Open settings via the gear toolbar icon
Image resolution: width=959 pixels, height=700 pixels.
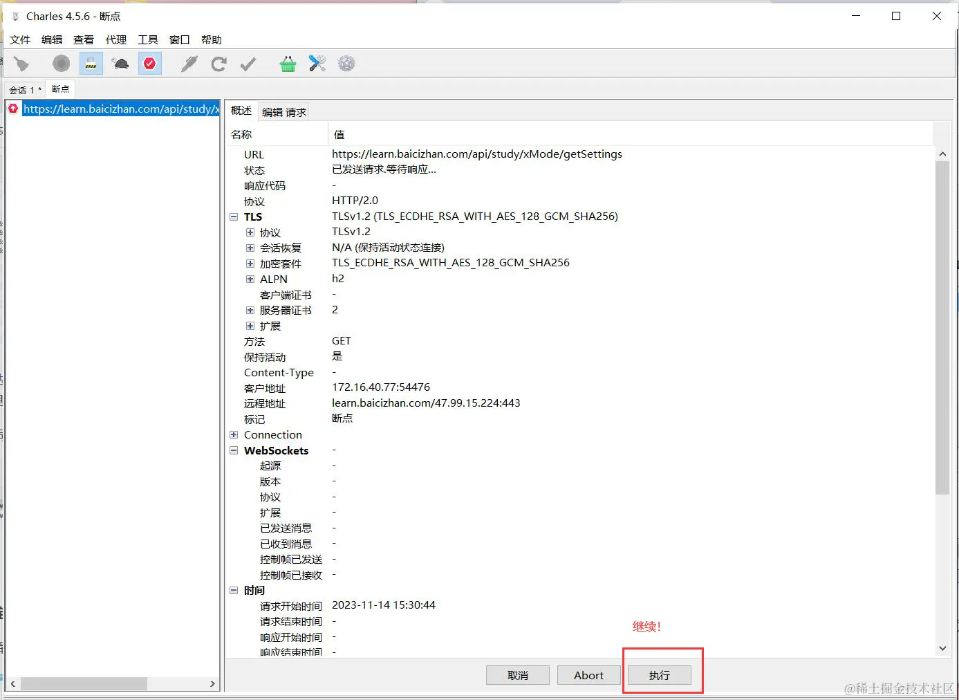[x=346, y=64]
